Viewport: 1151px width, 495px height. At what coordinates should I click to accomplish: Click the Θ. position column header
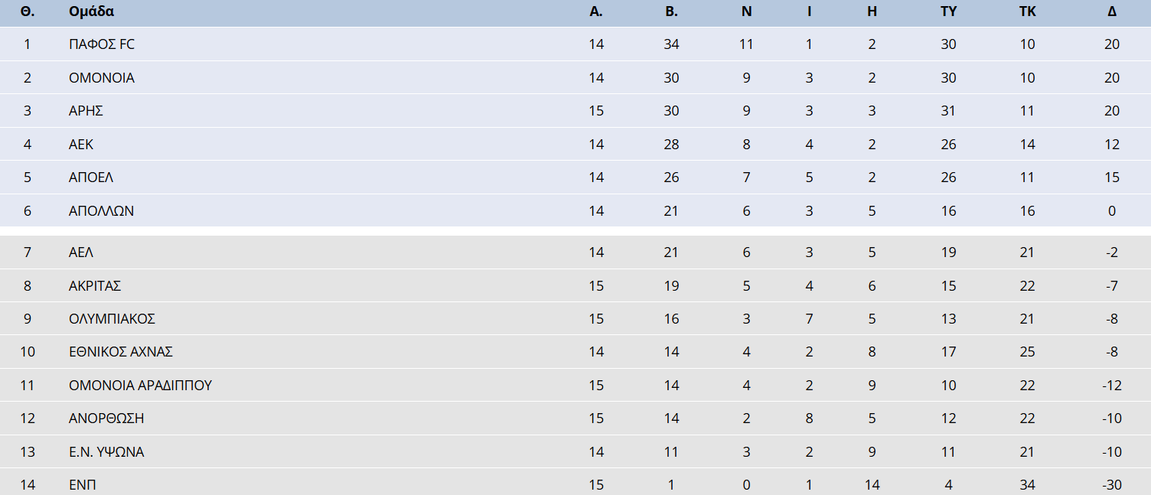(x=28, y=11)
